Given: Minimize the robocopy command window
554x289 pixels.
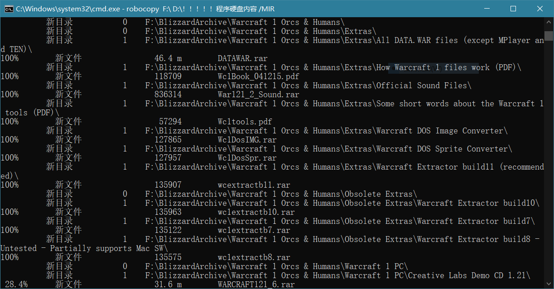Looking at the screenshot, I should point(487,9).
